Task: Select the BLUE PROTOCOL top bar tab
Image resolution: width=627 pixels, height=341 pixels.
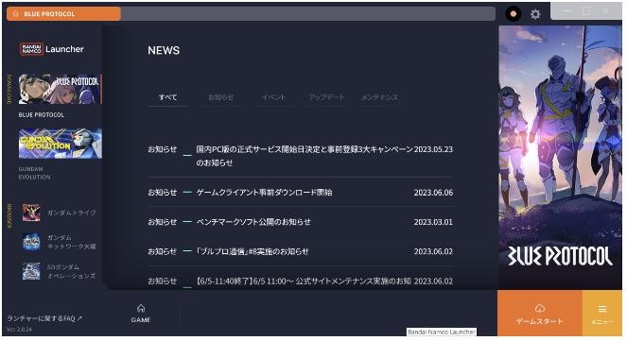Action: pyautogui.click(x=63, y=13)
